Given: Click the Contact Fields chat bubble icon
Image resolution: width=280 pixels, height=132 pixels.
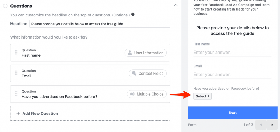Looking at the screenshot, I should pos(134,74).
